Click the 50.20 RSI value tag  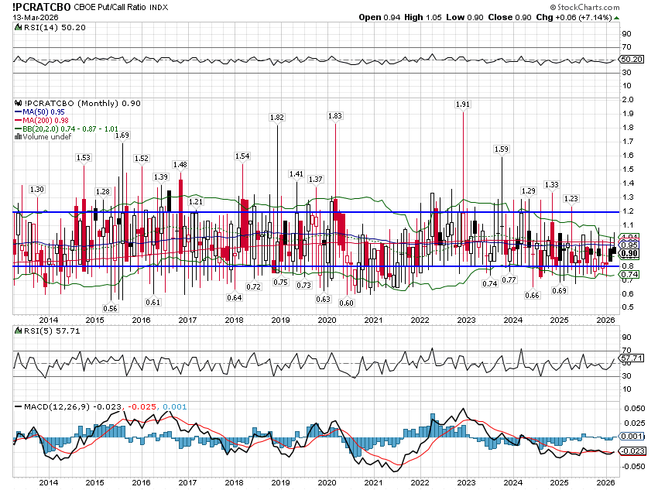632,59
